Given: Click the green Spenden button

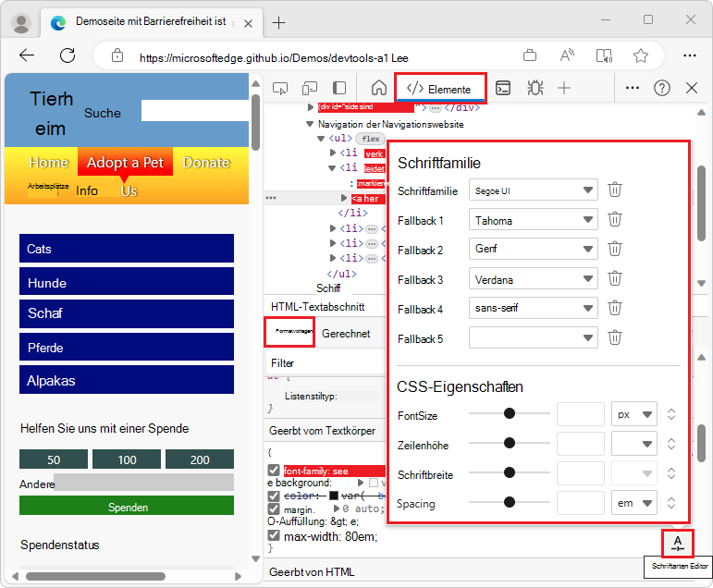Looking at the screenshot, I should click(127, 506).
